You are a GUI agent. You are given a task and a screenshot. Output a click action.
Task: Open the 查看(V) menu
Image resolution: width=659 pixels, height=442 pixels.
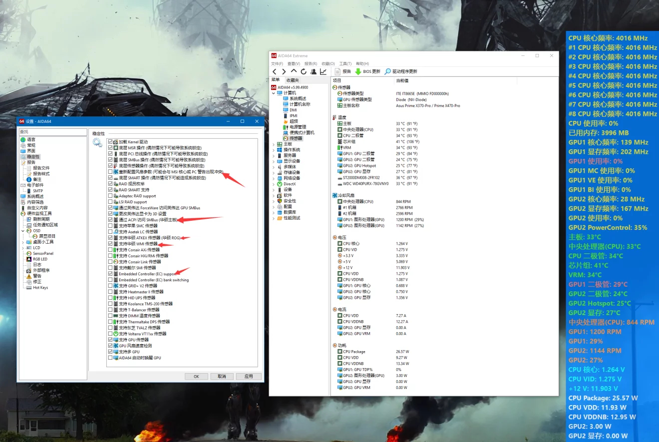[294, 64]
